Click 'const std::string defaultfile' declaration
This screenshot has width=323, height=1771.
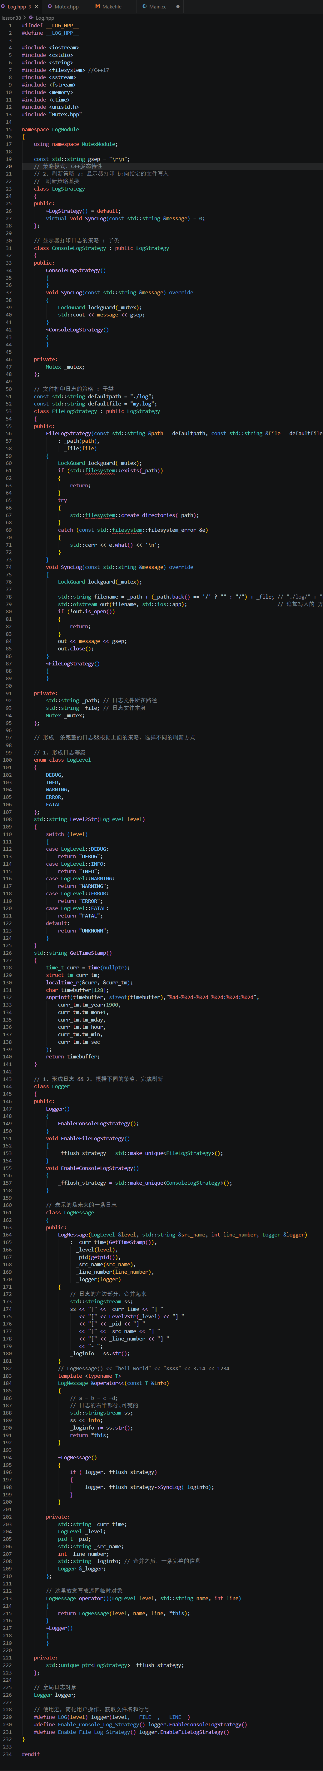click(95, 404)
